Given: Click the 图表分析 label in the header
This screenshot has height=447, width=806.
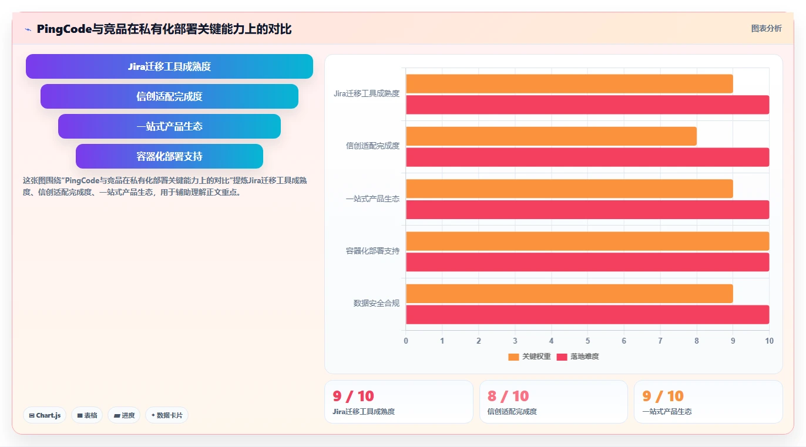Looking at the screenshot, I should tap(766, 28).
